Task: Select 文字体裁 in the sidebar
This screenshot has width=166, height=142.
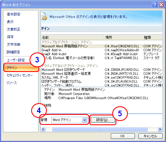Action: click(13, 45)
